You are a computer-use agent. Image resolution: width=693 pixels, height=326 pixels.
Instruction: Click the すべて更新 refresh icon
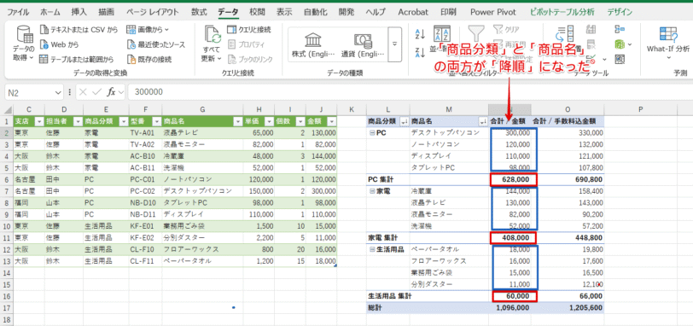tap(213, 35)
